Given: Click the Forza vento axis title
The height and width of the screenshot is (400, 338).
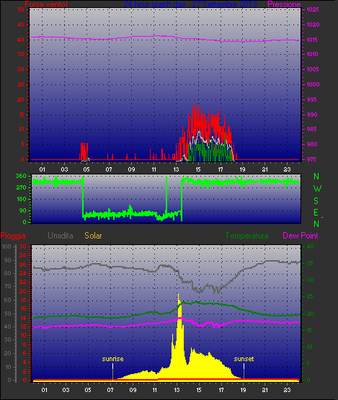Looking at the screenshot, I should pyautogui.click(x=46, y=4).
